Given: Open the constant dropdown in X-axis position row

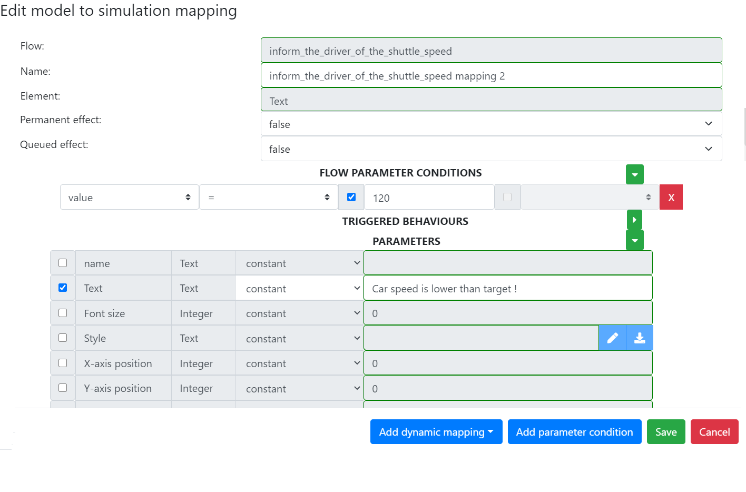Looking at the screenshot, I should 299,363.
